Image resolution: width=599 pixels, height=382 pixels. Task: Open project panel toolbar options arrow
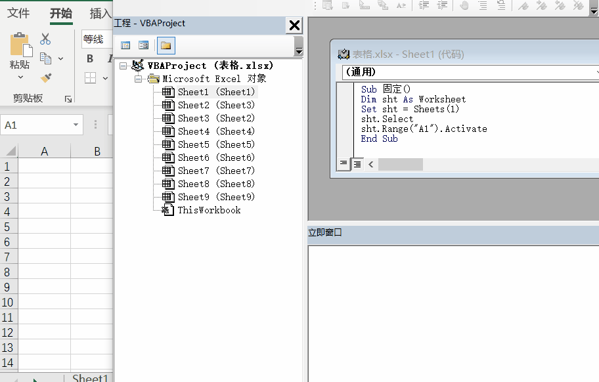tap(299, 46)
